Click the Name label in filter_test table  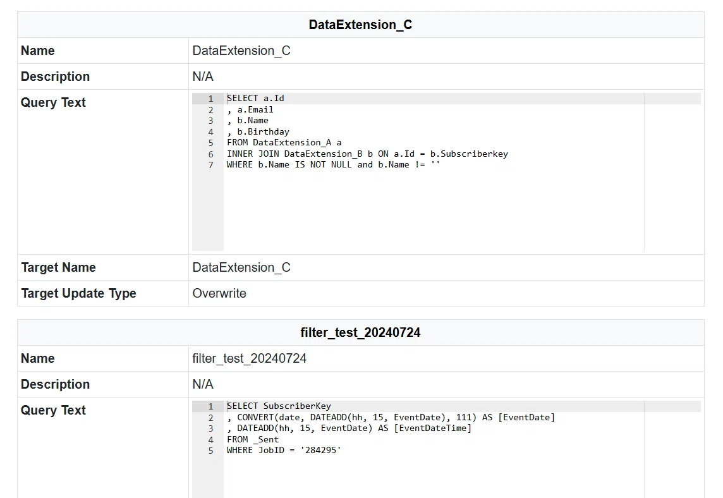point(38,358)
